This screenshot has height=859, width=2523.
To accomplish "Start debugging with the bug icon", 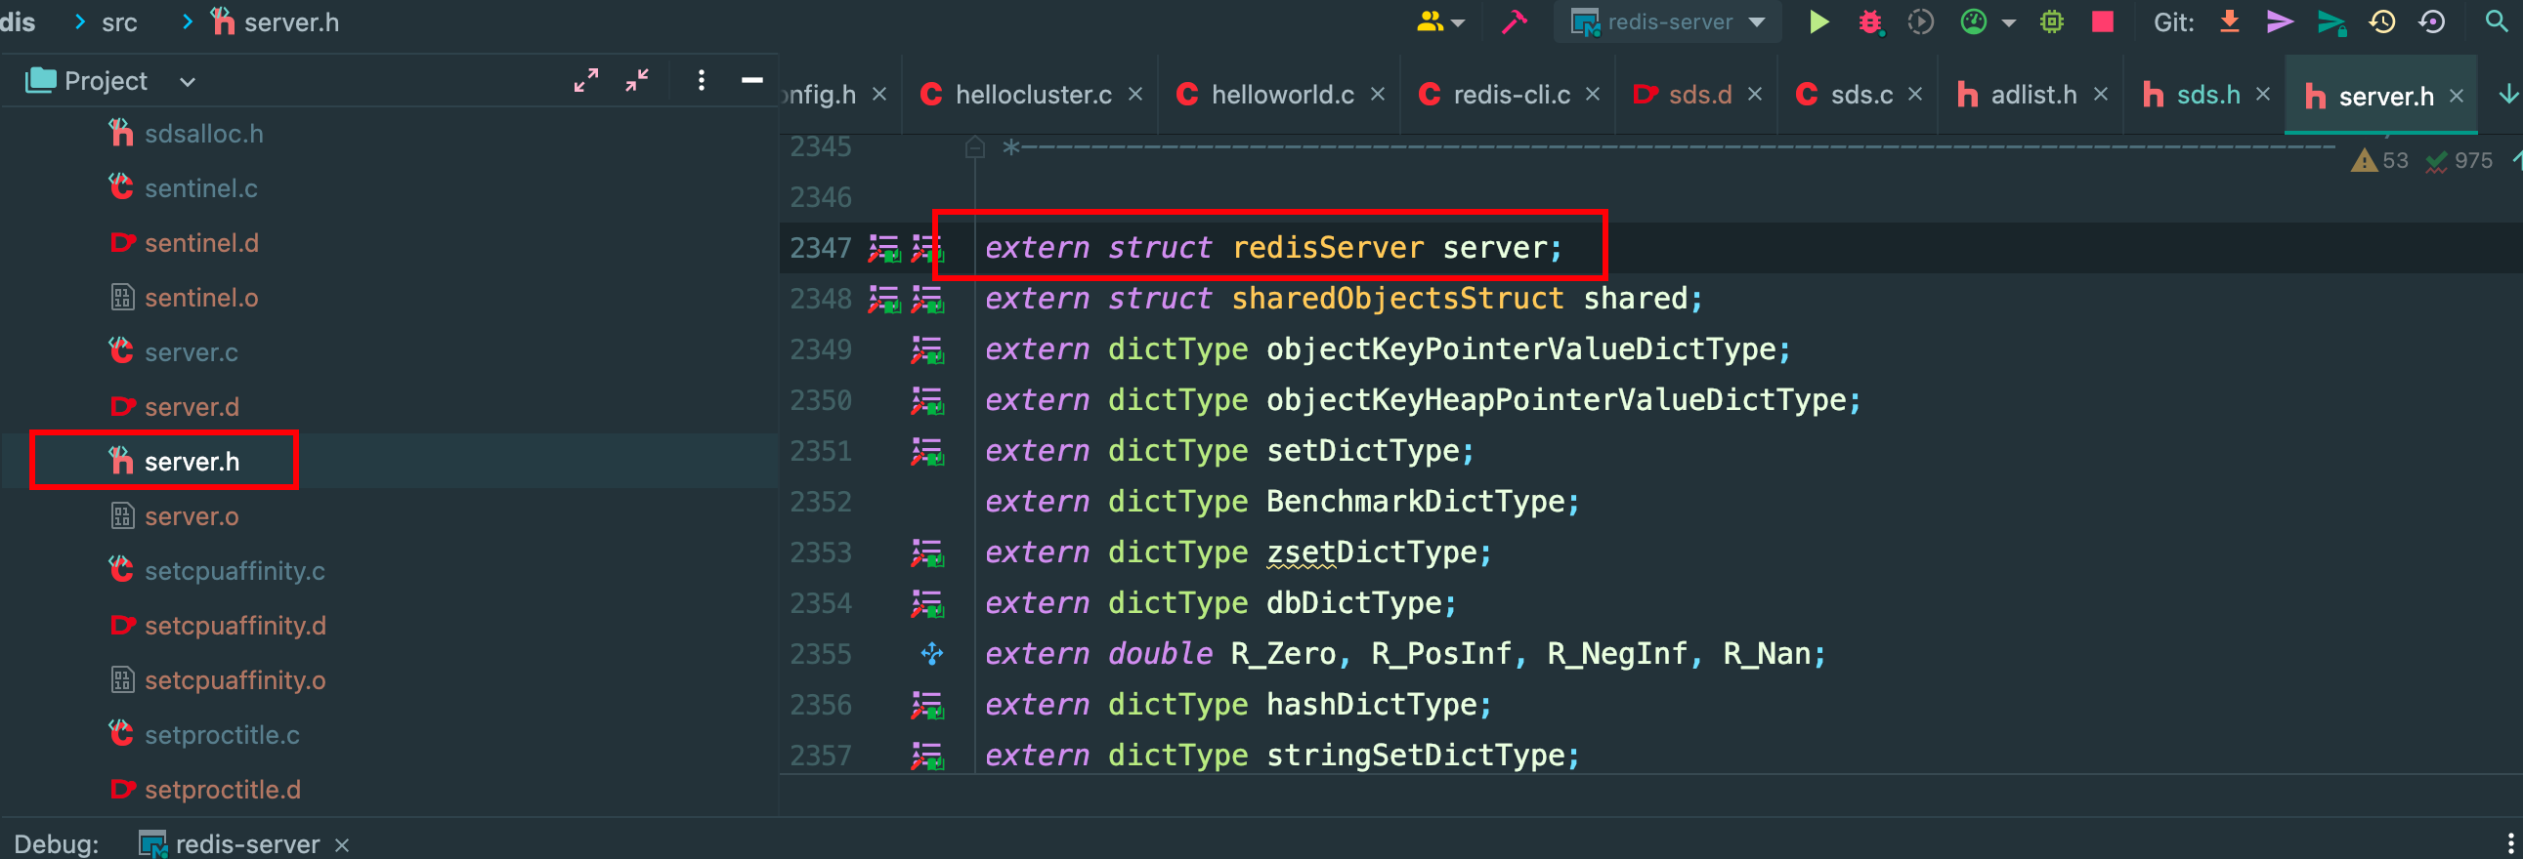I will pos(1869,21).
